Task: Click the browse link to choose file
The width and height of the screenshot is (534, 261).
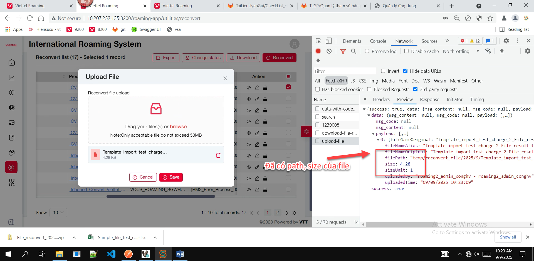Action: pos(178,127)
